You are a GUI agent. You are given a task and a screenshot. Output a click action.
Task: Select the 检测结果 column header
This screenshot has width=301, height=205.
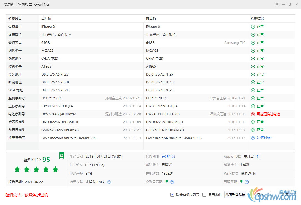point(257,19)
